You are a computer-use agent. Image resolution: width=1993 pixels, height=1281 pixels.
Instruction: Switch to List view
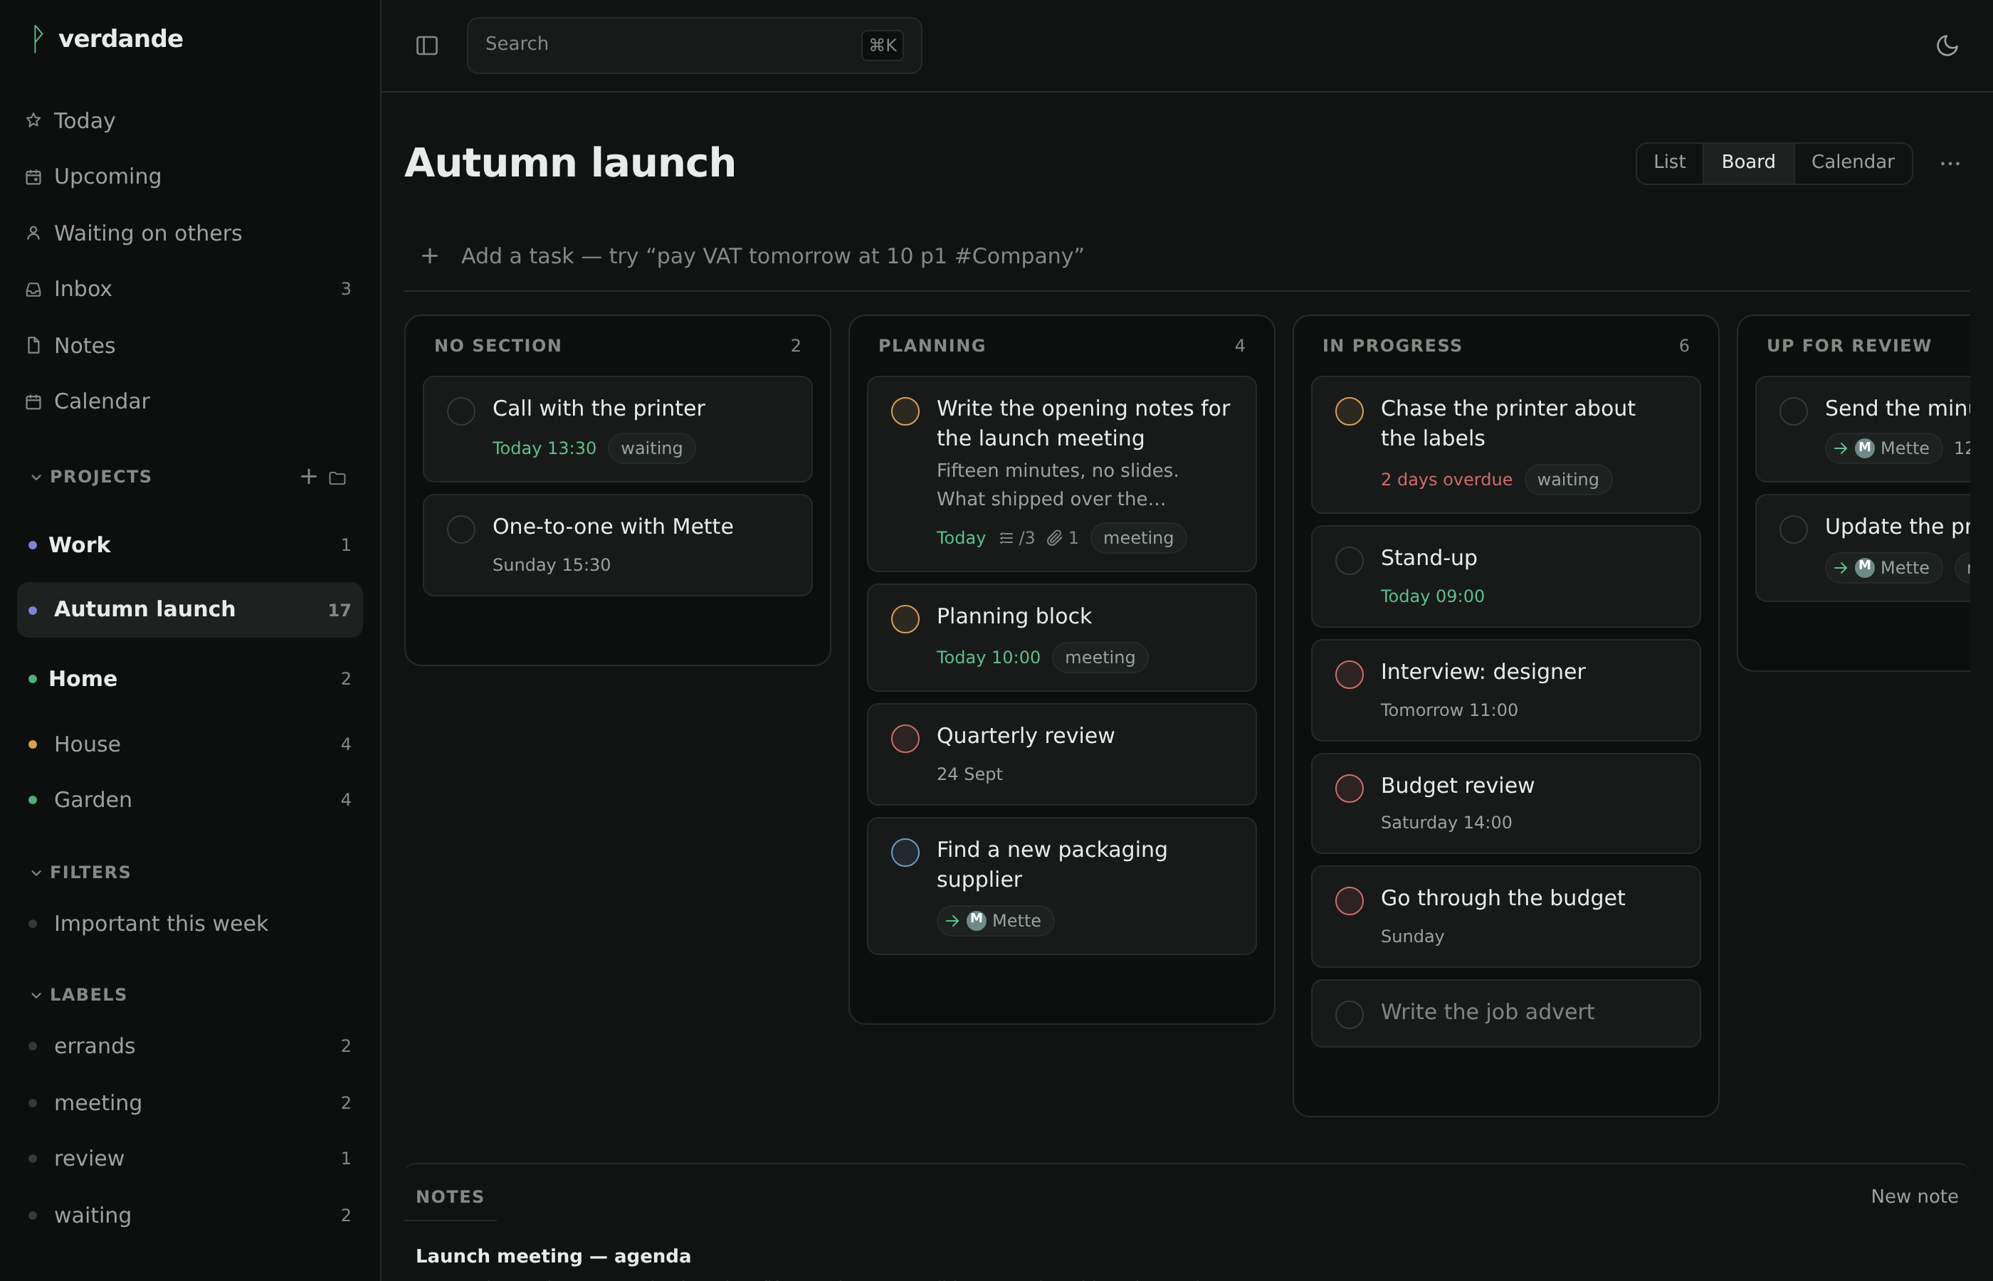tap(1669, 162)
